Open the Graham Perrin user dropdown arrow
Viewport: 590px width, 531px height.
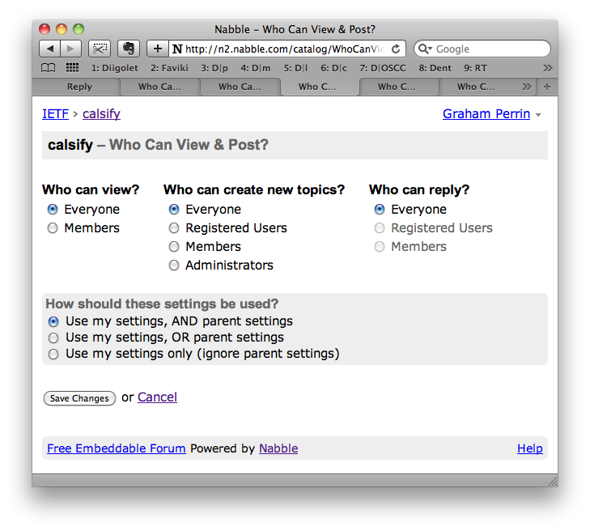539,115
